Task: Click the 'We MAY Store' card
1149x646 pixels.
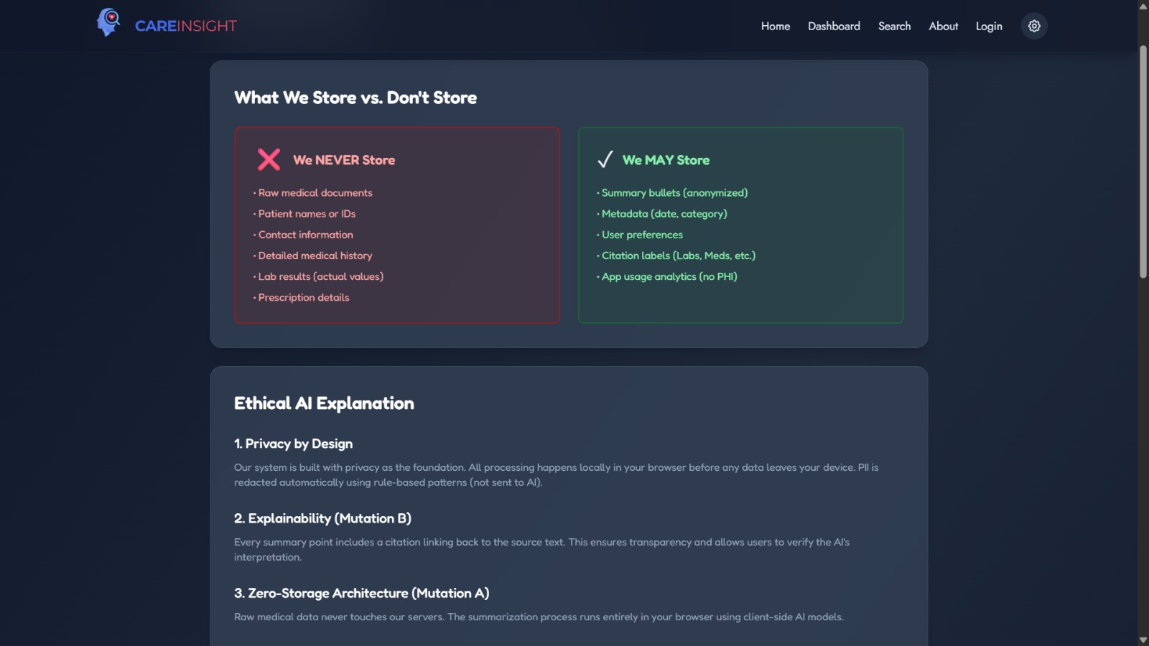Action: click(x=740, y=225)
